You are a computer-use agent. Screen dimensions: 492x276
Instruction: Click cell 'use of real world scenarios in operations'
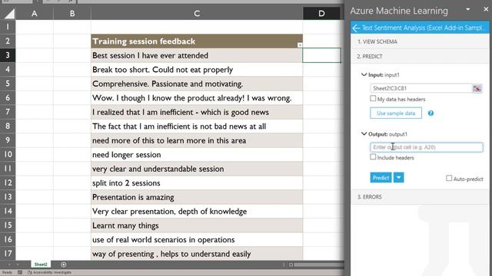coord(197,240)
